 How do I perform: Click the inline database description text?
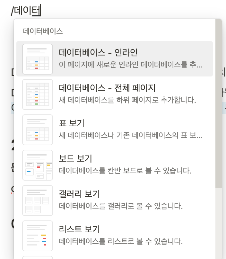tap(131, 64)
